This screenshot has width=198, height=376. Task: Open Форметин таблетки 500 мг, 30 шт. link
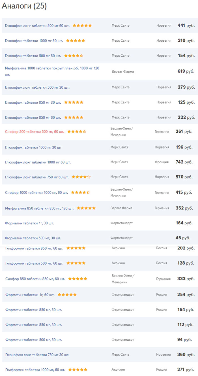click(33, 238)
